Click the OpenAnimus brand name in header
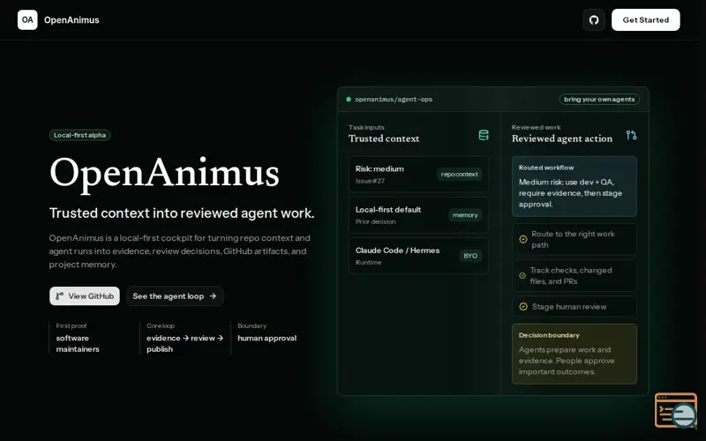The width and height of the screenshot is (706, 441). pos(71,19)
